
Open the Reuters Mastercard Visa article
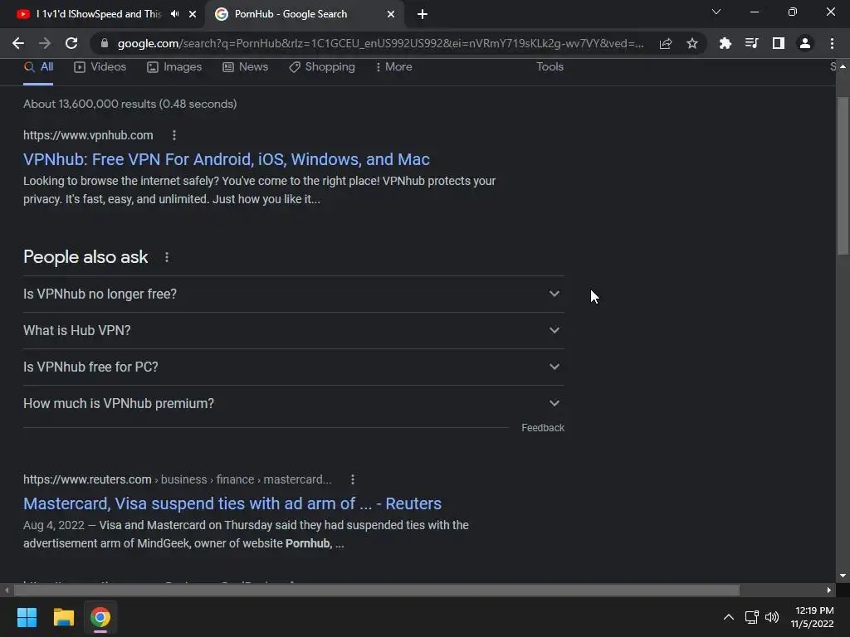point(232,503)
